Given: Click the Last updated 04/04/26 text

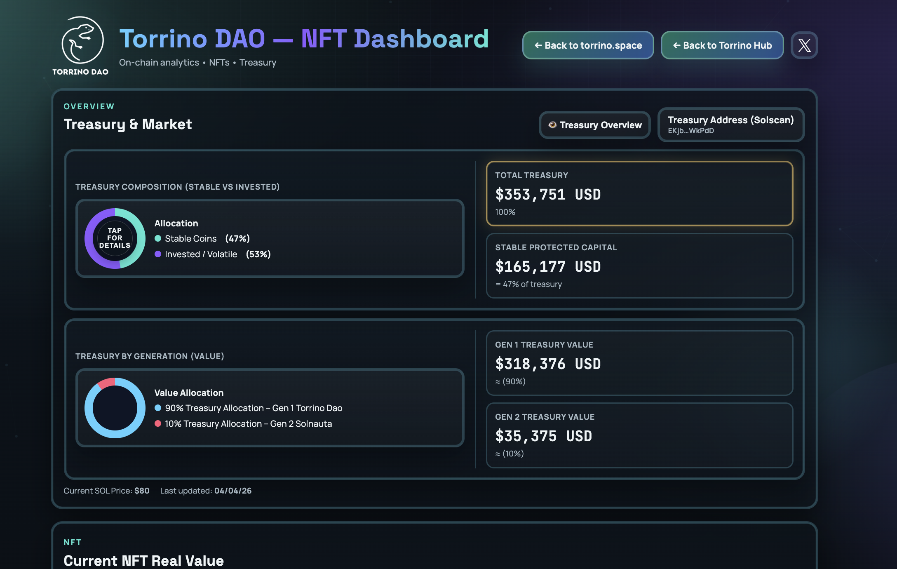Looking at the screenshot, I should (x=205, y=491).
